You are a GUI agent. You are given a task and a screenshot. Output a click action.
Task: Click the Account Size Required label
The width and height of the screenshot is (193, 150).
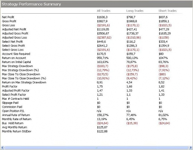[x=16, y=54]
